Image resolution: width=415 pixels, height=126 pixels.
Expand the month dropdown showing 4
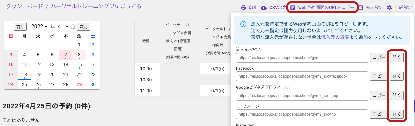pos(63,26)
